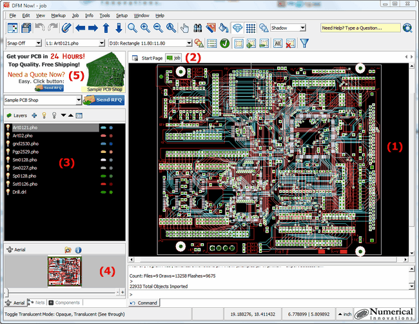Open the File menu

coord(12,15)
